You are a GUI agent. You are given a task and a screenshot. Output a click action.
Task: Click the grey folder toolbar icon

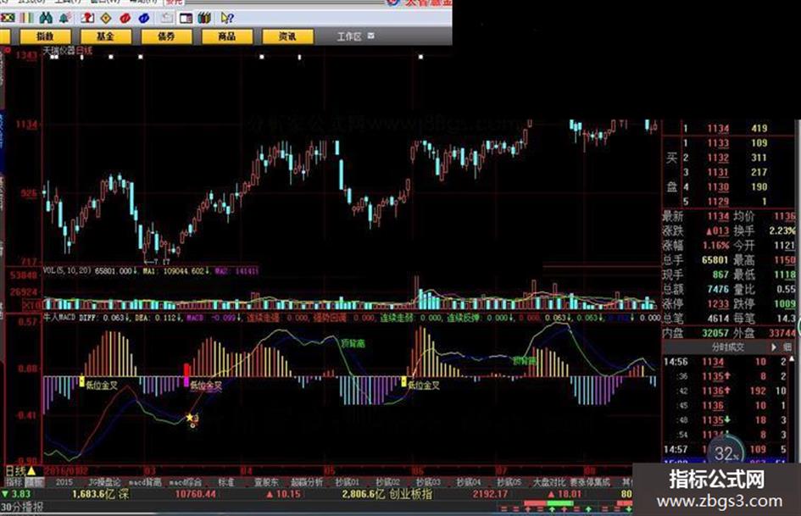[x=167, y=19]
